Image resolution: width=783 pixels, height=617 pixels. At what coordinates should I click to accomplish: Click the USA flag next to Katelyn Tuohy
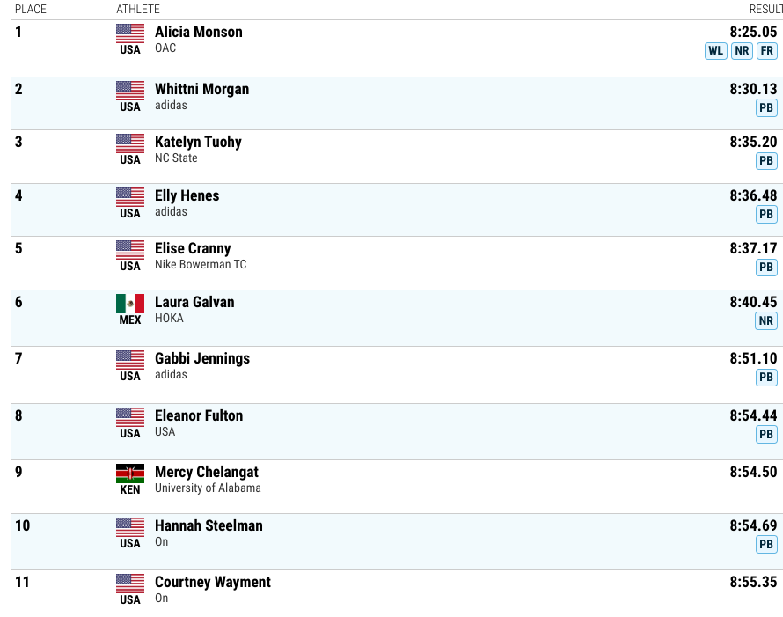pyautogui.click(x=130, y=143)
